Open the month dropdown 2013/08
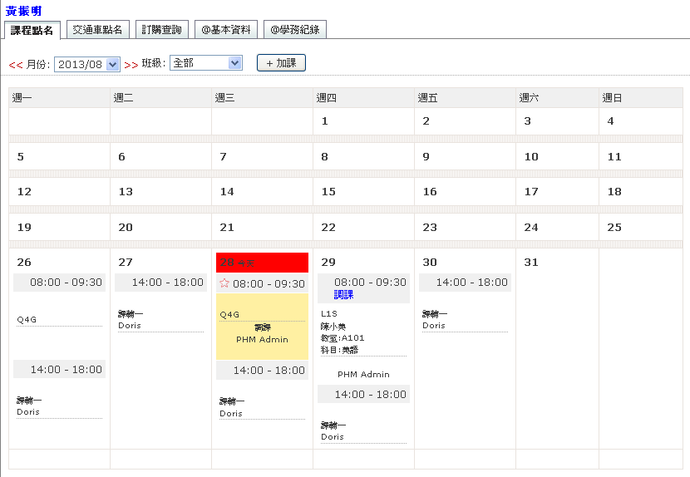The image size is (690, 477). pos(87,64)
